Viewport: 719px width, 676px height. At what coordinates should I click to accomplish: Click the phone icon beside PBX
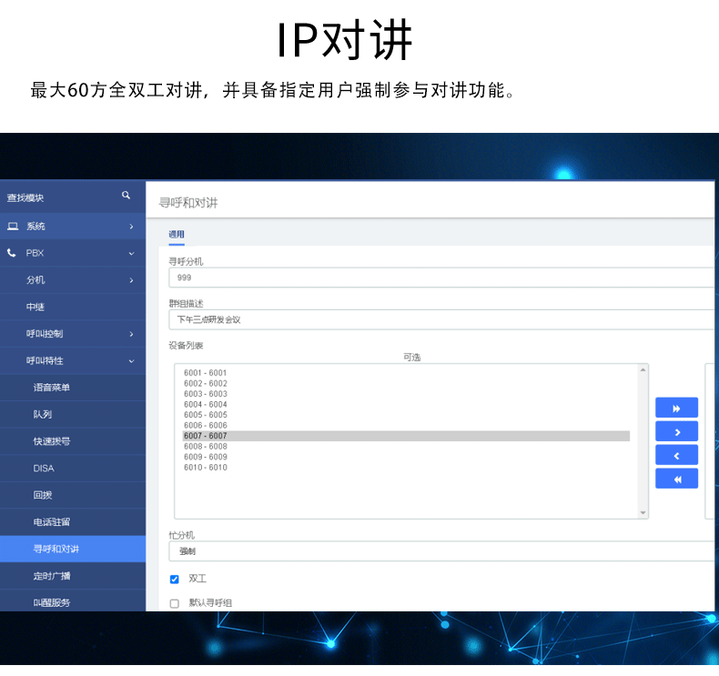tap(12, 253)
